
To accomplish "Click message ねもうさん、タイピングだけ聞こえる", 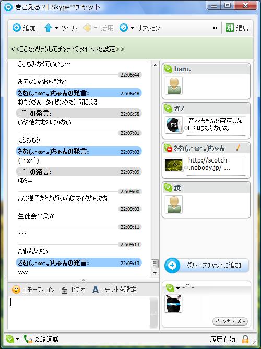I will (58, 102).
